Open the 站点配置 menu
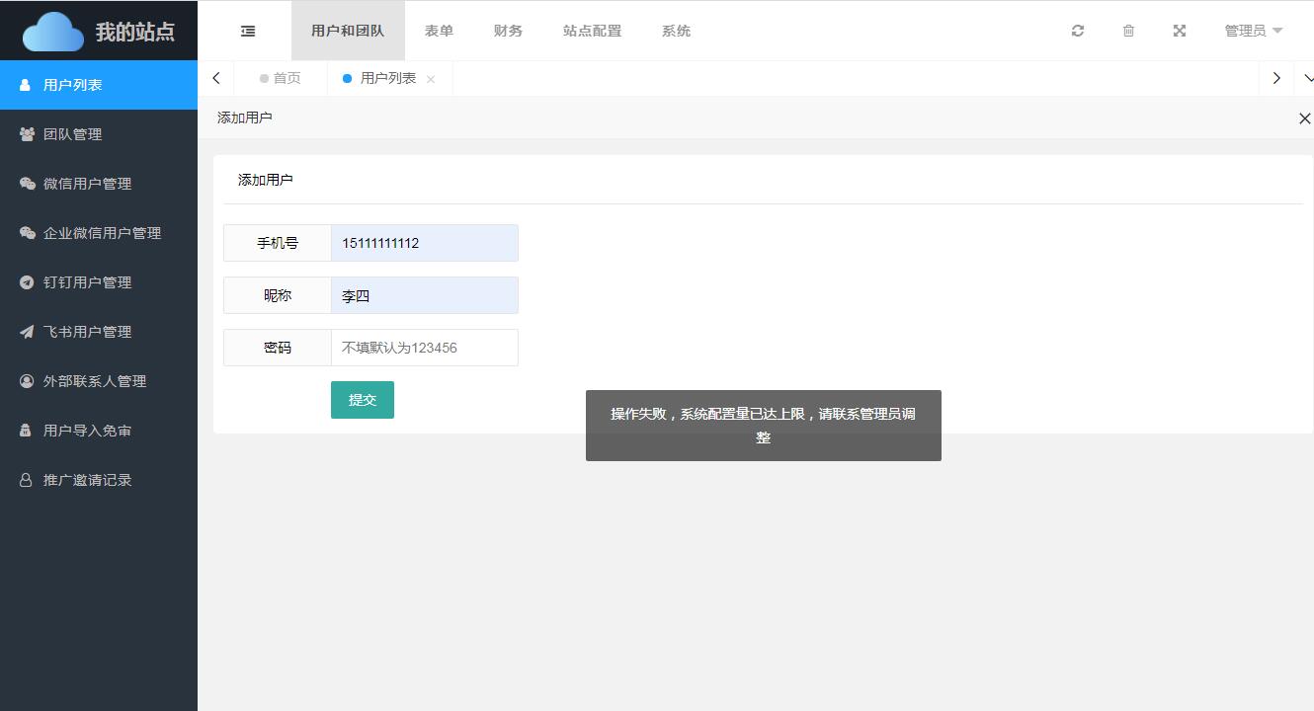1314x711 pixels. click(591, 31)
